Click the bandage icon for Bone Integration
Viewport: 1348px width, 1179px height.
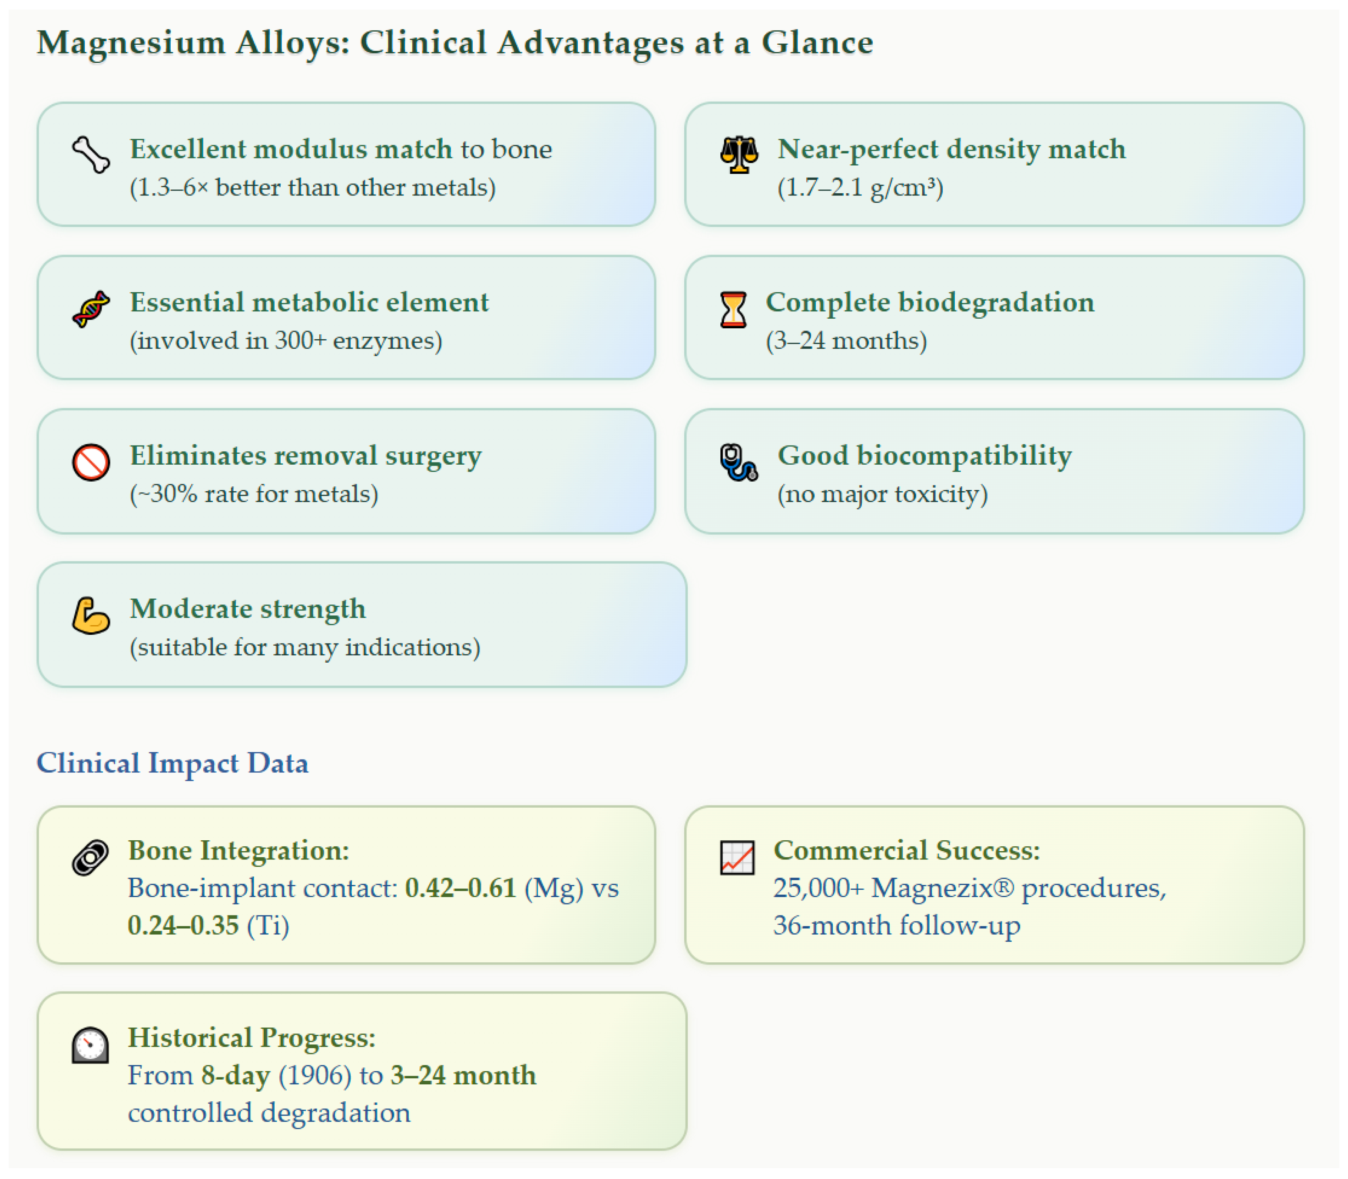[90, 857]
